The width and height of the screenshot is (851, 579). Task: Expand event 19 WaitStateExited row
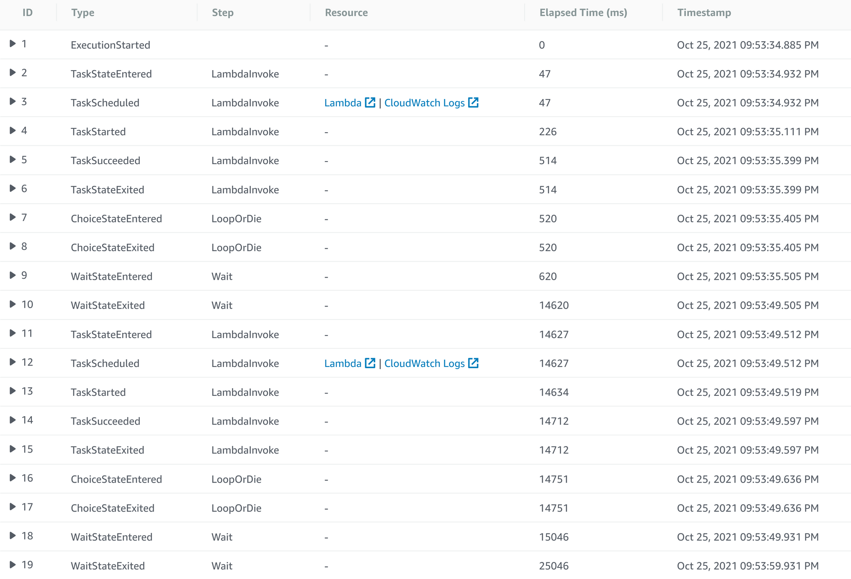(x=13, y=565)
